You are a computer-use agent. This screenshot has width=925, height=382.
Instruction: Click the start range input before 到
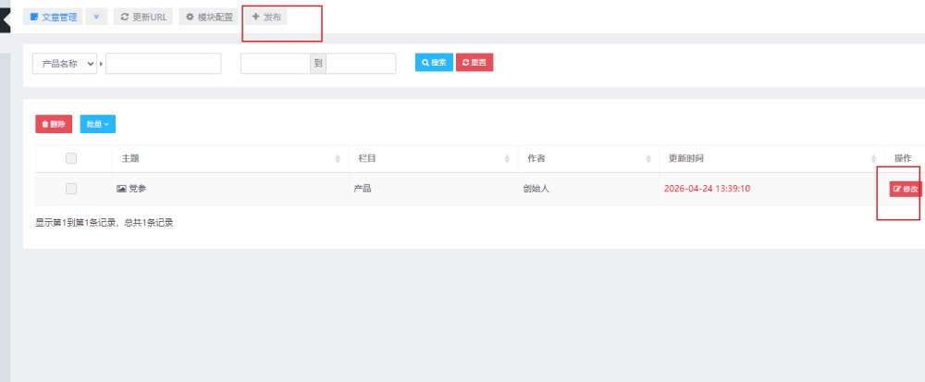click(275, 63)
